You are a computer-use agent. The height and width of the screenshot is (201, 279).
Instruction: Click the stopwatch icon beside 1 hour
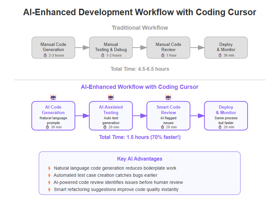(163, 55)
